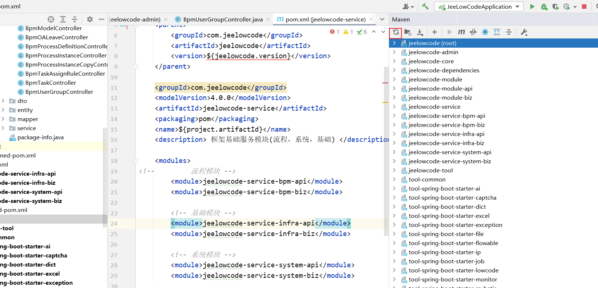The image size is (598, 288).
Task: Expand the dto folder
Action: tap(3, 101)
